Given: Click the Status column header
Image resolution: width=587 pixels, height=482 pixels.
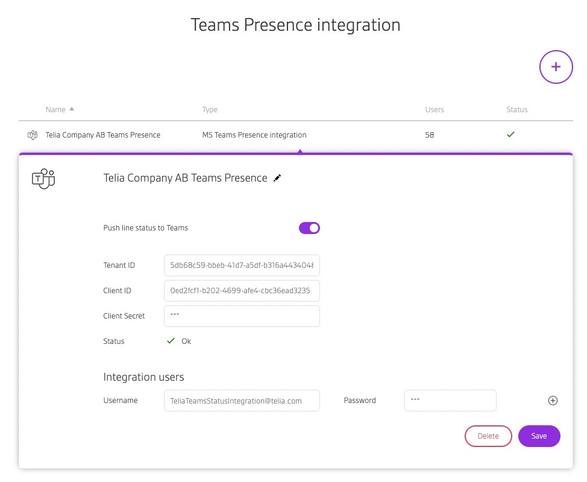Looking at the screenshot, I should 516,109.
